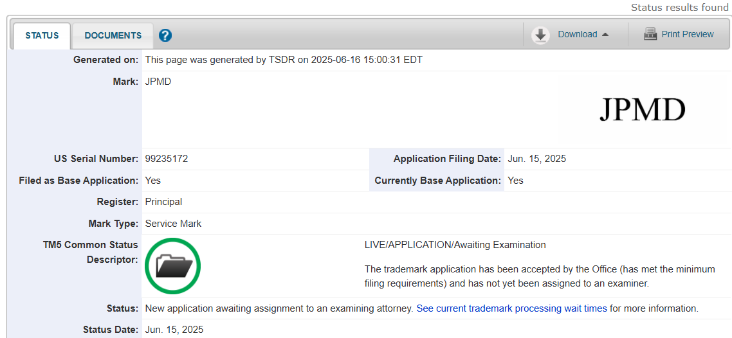Screen dimensions: 732x338
Task: Click the green-circled folder status icon
Action: (172, 265)
